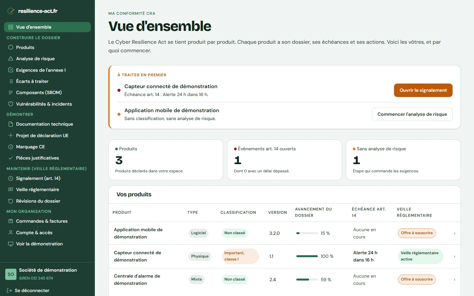Click the Veille réglementaire message icon
Viewport: 474px width, 296px height.
click(11, 189)
